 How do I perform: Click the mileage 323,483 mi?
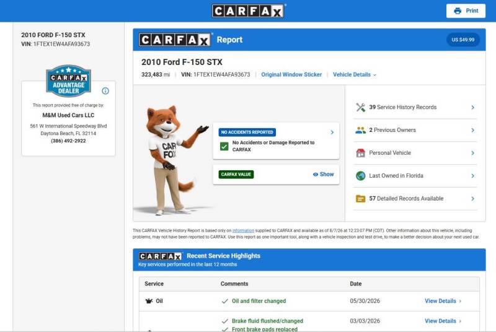[156, 75]
